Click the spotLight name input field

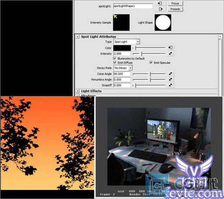click(133, 6)
